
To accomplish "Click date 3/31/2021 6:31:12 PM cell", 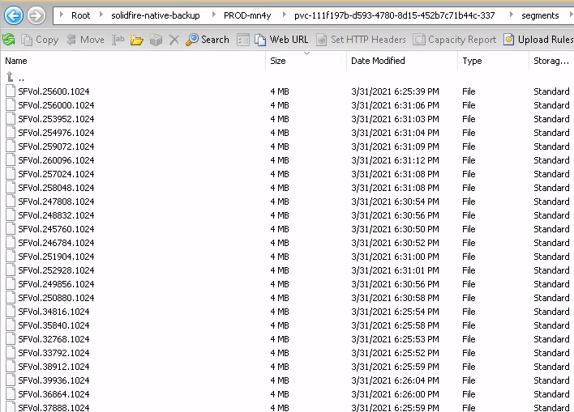I will (x=395, y=160).
